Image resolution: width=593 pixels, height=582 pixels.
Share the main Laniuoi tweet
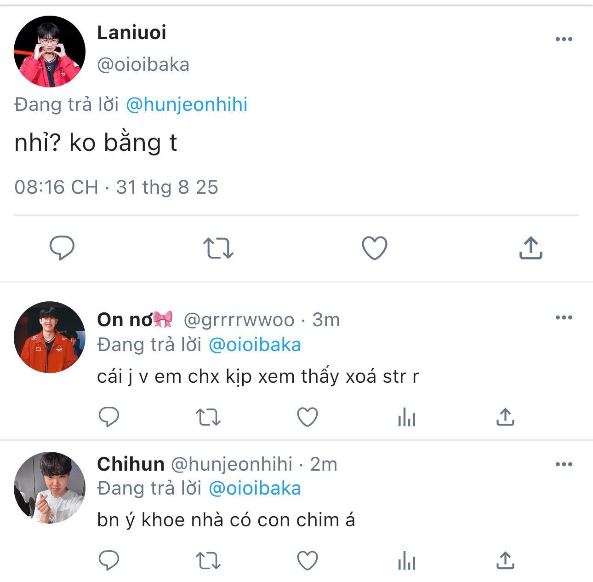(530, 248)
